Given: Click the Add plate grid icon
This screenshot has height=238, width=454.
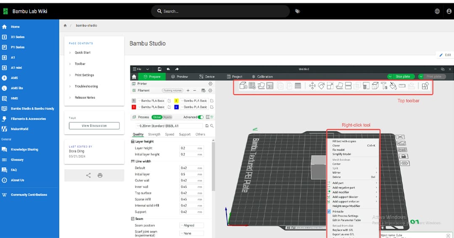Looking at the screenshot, I should 252,86.
